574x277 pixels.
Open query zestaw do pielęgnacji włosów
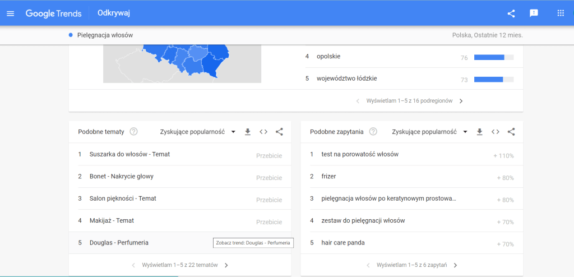(363, 220)
